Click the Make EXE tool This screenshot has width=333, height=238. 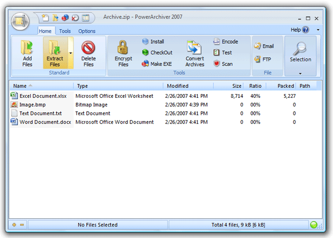[x=157, y=63]
